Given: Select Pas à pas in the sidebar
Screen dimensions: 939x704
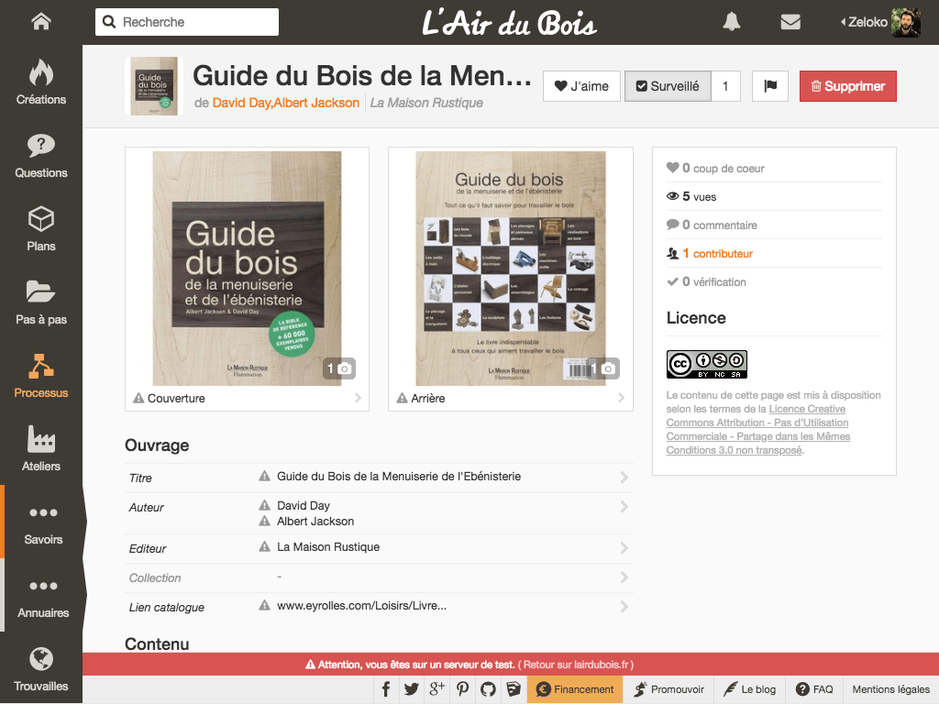Looking at the screenshot, I should (x=40, y=302).
